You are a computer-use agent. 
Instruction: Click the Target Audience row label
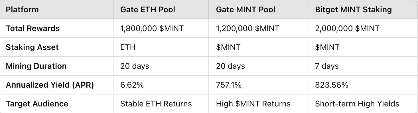(x=57, y=103)
